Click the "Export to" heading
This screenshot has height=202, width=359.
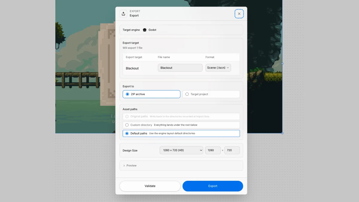click(x=128, y=86)
